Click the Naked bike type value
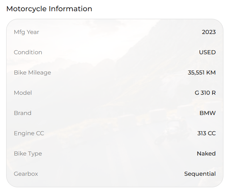This screenshot has height=196, width=231. point(206,153)
